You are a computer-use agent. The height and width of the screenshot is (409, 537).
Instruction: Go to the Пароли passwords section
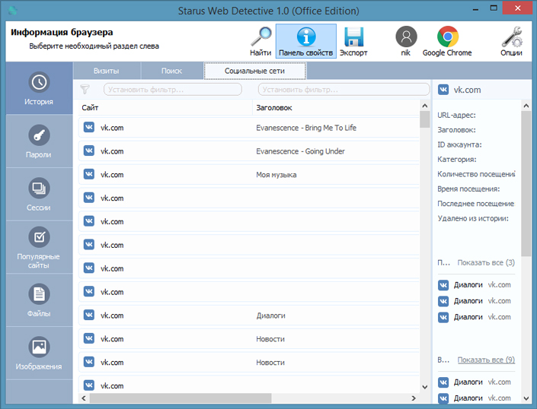click(39, 141)
